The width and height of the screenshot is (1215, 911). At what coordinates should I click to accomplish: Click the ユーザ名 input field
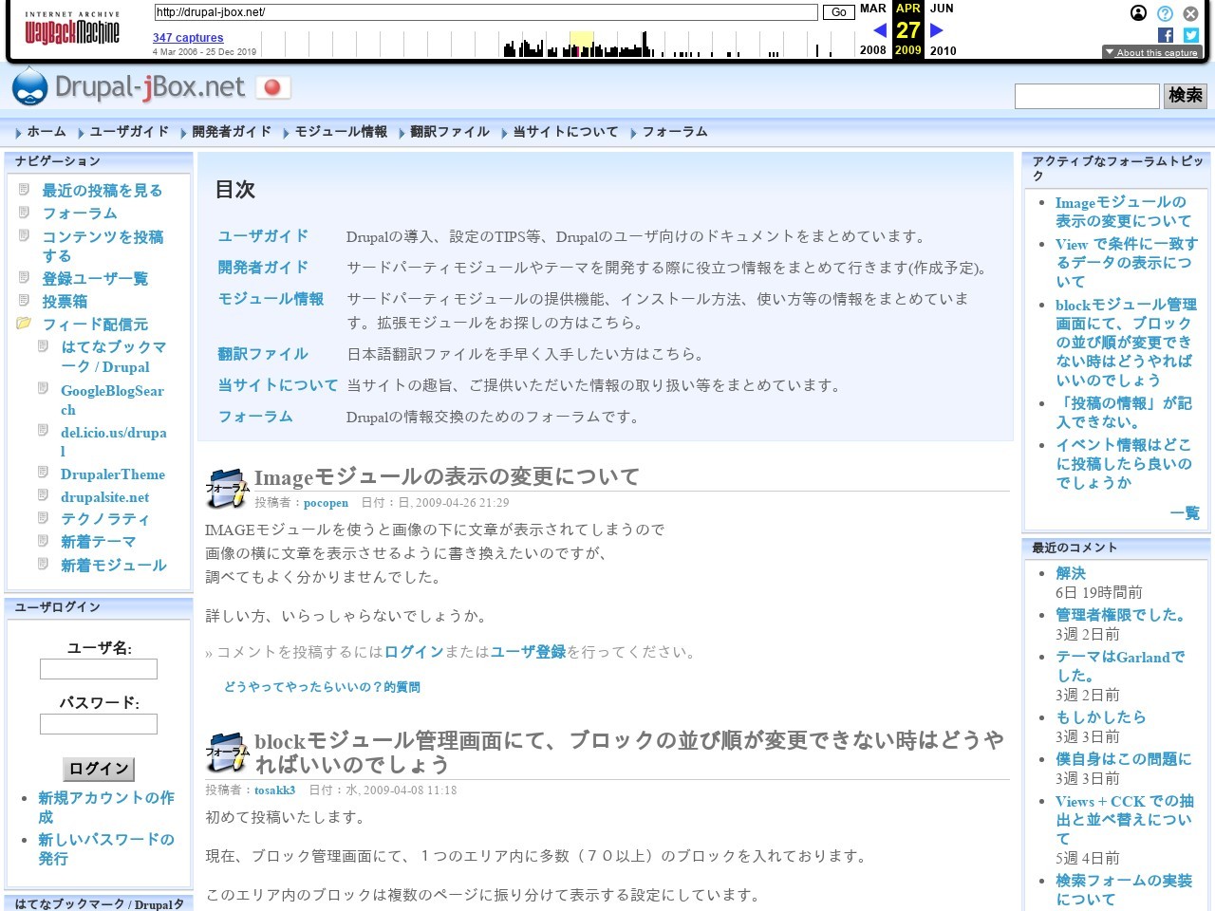(98, 669)
